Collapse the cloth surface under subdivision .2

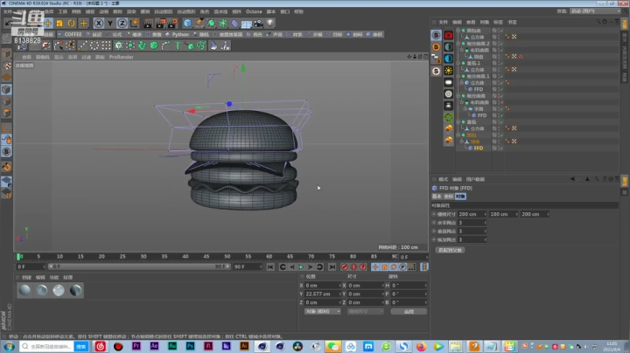click(462, 50)
